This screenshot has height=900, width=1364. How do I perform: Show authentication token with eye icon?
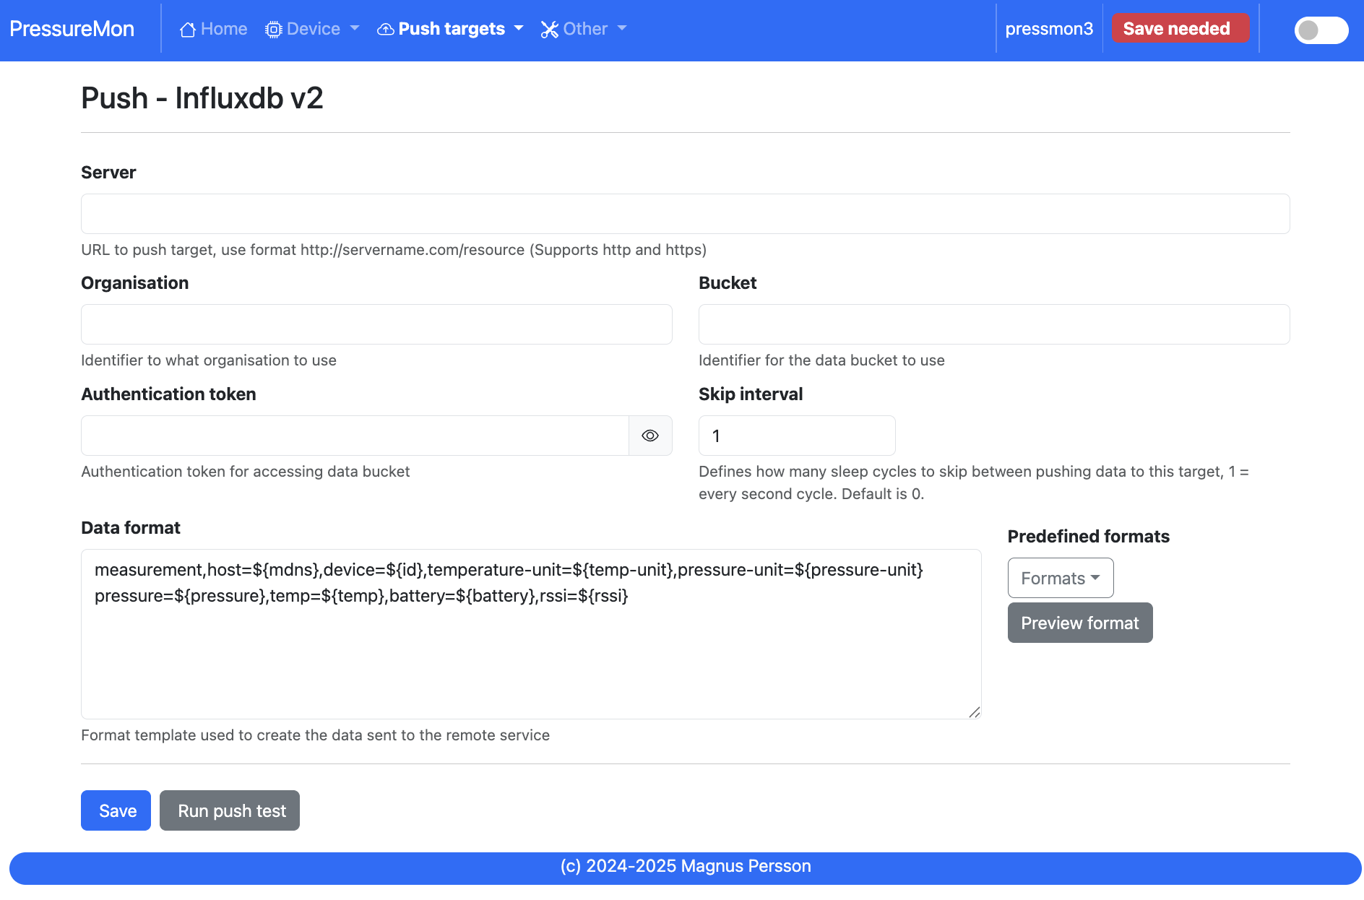click(x=650, y=436)
